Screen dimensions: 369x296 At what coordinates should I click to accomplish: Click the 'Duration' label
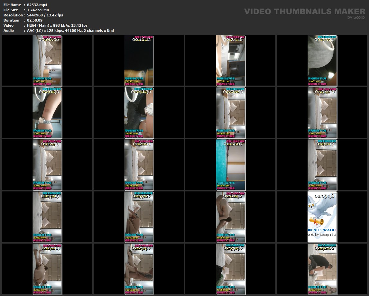pyautogui.click(x=11, y=20)
